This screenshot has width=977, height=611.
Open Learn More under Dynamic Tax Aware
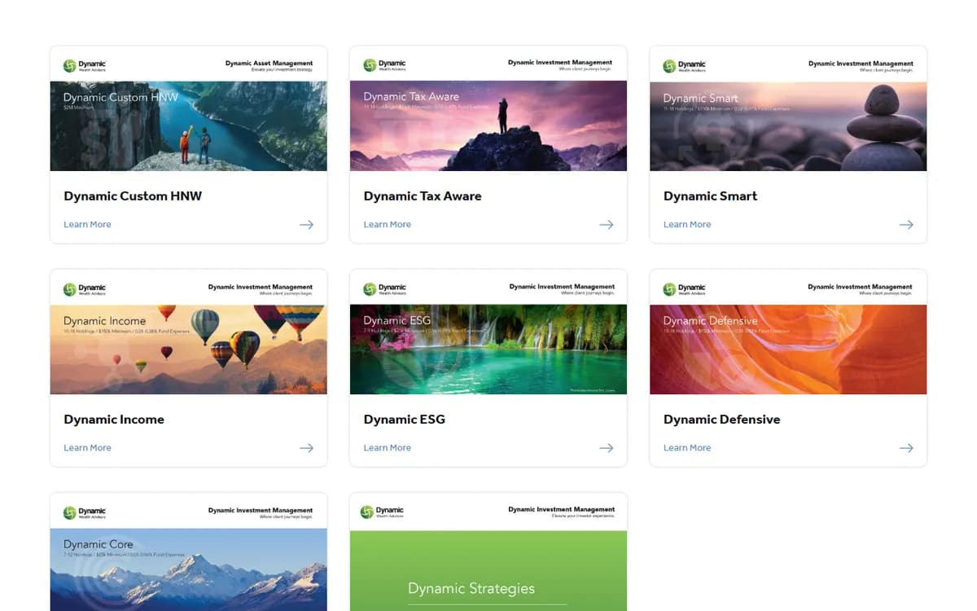click(x=387, y=225)
